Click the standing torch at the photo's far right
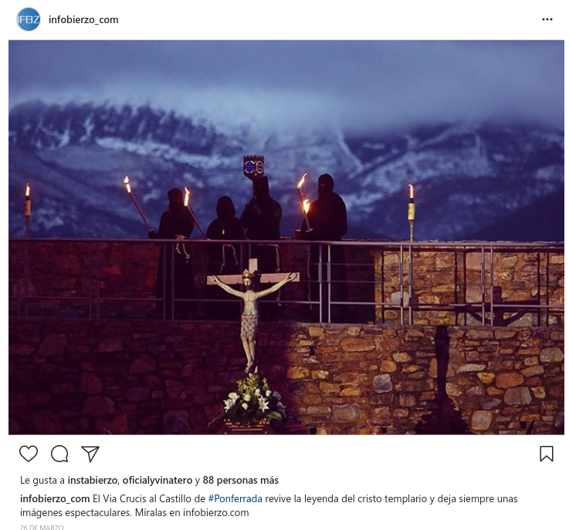This screenshot has height=530, width=569. pos(412,212)
